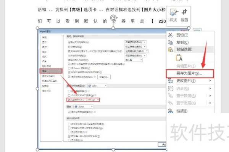This screenshot has height=152, width=229.
Task: Choose 剪切(T) from the context menu
Action: pyautogui.click(x=190, y=35)
